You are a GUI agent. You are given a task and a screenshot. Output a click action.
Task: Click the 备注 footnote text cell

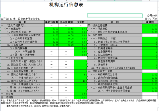tap(79, 102)
